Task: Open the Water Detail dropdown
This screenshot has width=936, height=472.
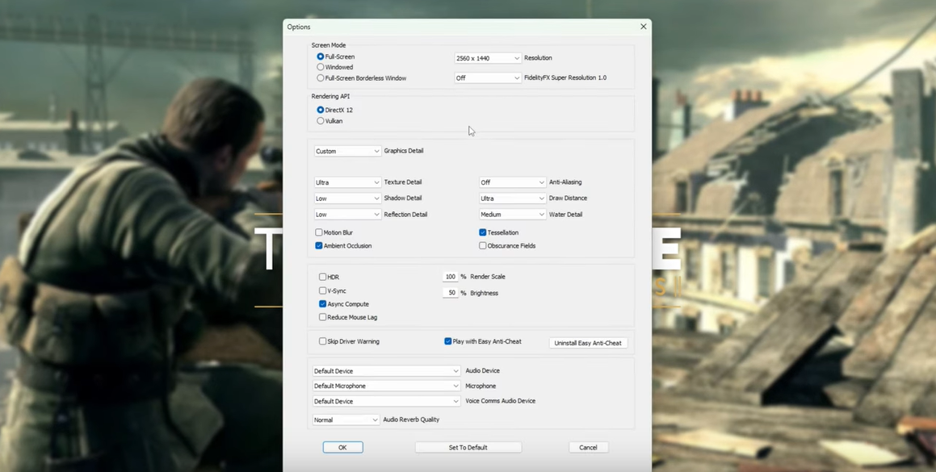Action: point(512,215)
